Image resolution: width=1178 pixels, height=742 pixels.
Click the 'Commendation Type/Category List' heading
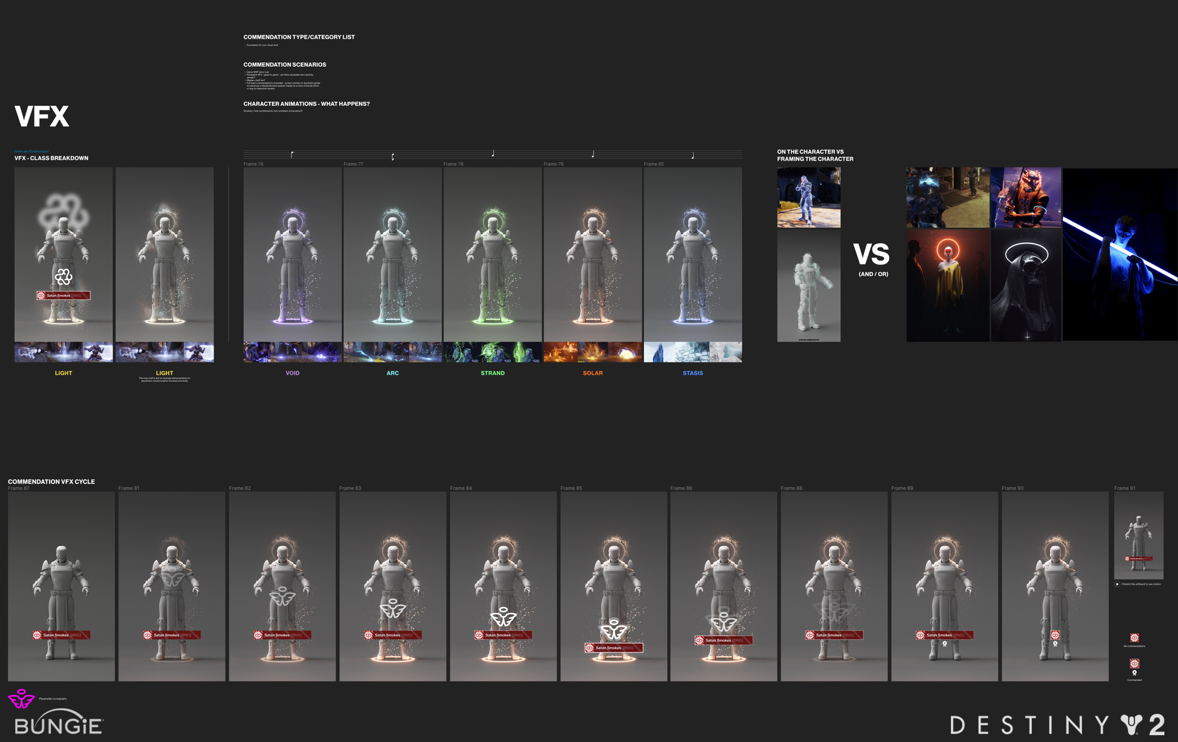click(x=299, y=37)
